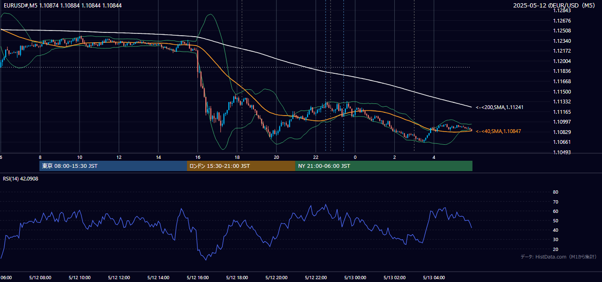This screenshot has height=282, width=602.
Task: Click hour label 20 under the price chart
Action: [x=277, y=157]
